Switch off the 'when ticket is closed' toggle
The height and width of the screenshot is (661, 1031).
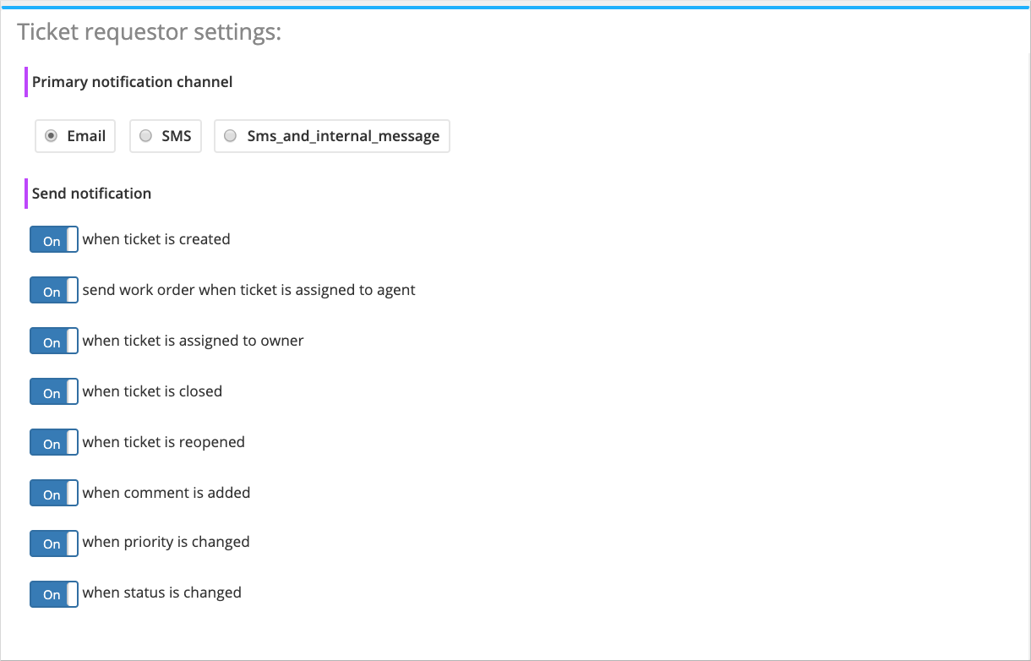point(54,392)
